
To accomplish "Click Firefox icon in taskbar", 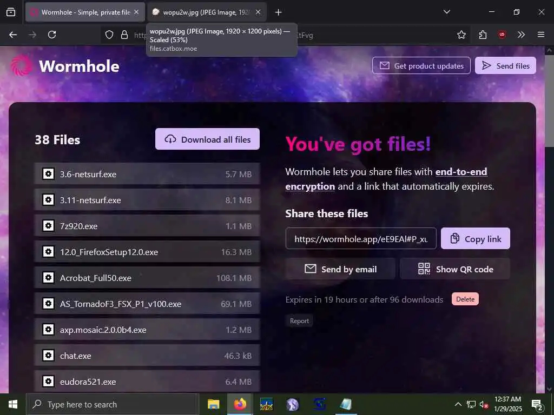I will (240, 404).
